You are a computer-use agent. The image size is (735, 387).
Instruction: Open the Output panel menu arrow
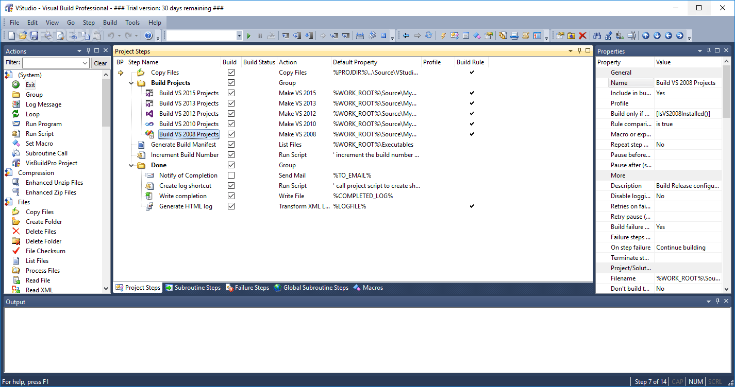[x=708, y=302]
